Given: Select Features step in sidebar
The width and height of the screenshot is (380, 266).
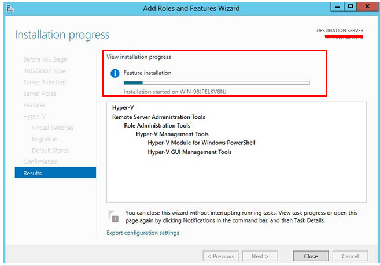Looking at the screenshot, I should tap(34, 105).
